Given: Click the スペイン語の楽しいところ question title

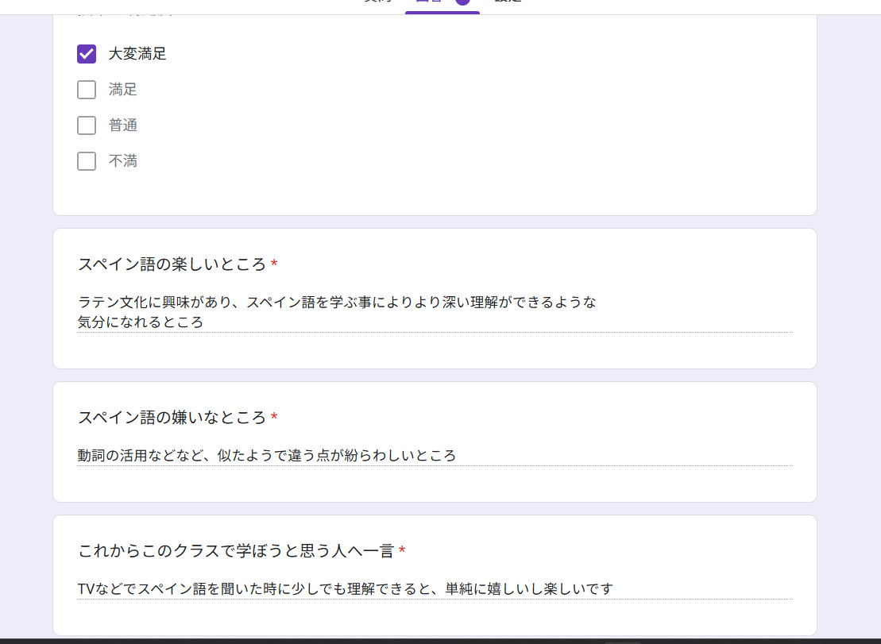Looking at the screenshot, I should (172, 264).
